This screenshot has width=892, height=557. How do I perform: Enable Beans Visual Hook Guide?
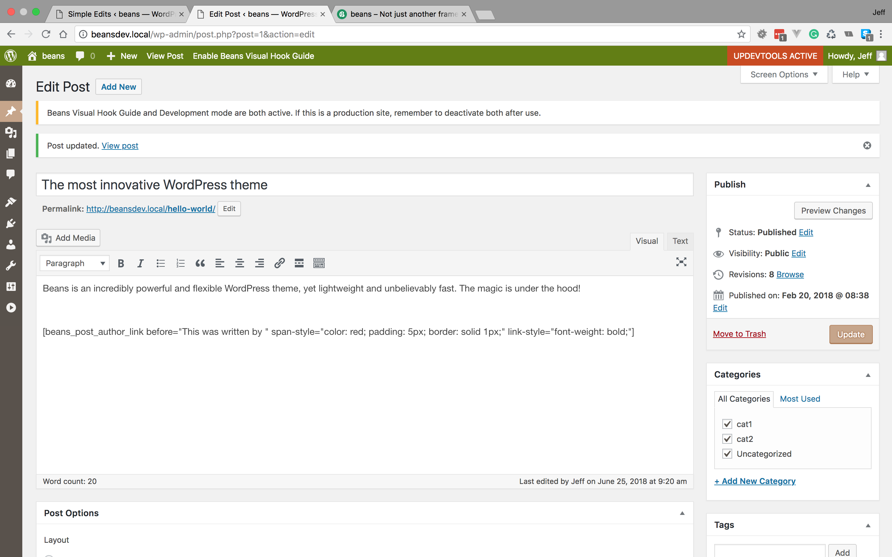pyautogui.click(x=253, y=56)
